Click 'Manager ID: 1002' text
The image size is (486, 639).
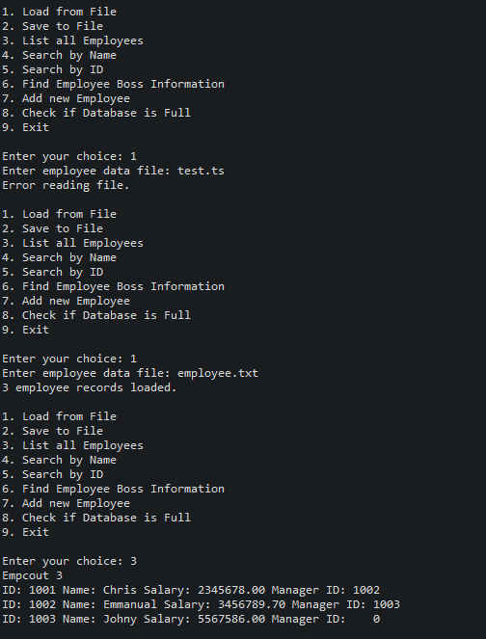(326, 590)
